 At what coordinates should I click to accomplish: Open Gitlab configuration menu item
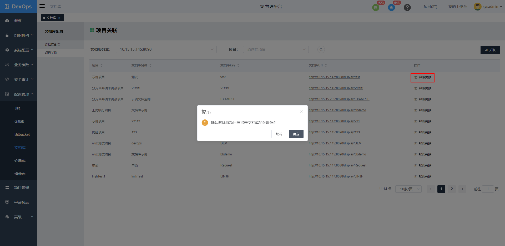coord(18,121)
